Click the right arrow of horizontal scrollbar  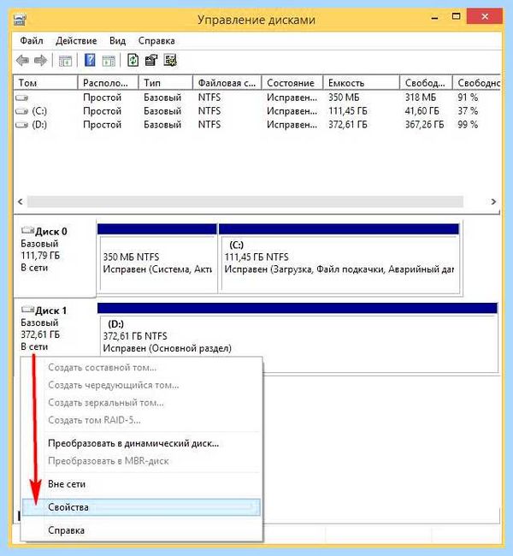point(493,201)
